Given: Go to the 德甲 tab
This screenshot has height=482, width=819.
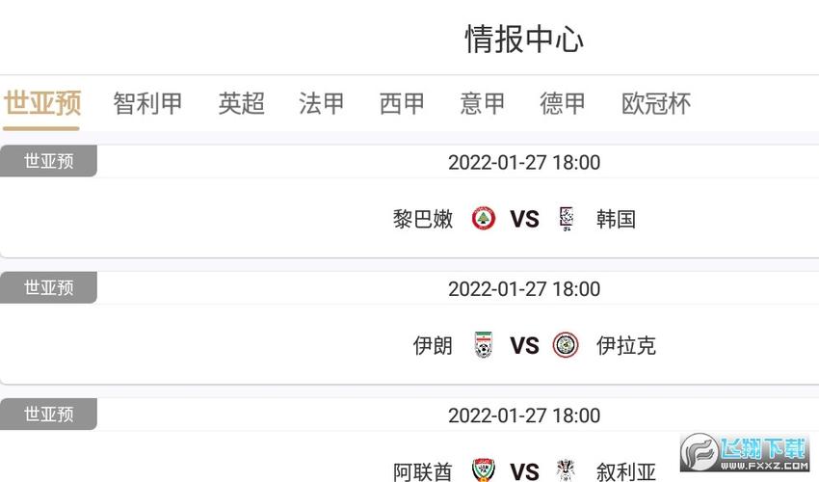Looking at the screenshot, I should 563,103.
